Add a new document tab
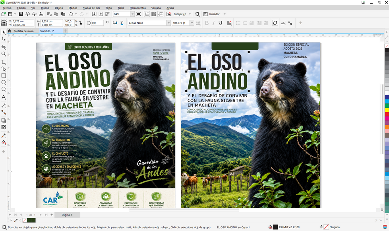389x231 pixels. coord(66,31)
